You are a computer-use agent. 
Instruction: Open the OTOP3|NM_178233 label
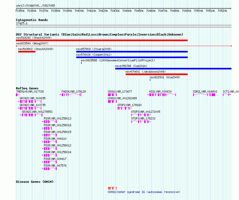pos(143,118)
